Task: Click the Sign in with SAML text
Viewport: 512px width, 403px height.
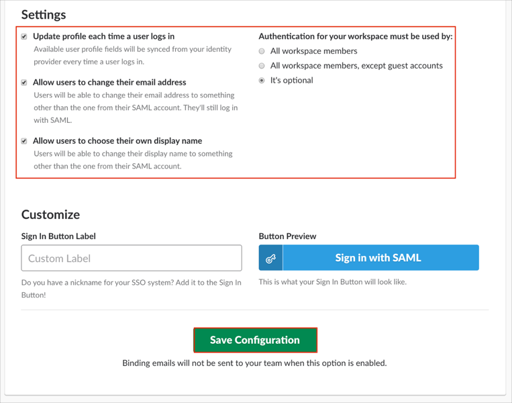Action: coord(378,258)
